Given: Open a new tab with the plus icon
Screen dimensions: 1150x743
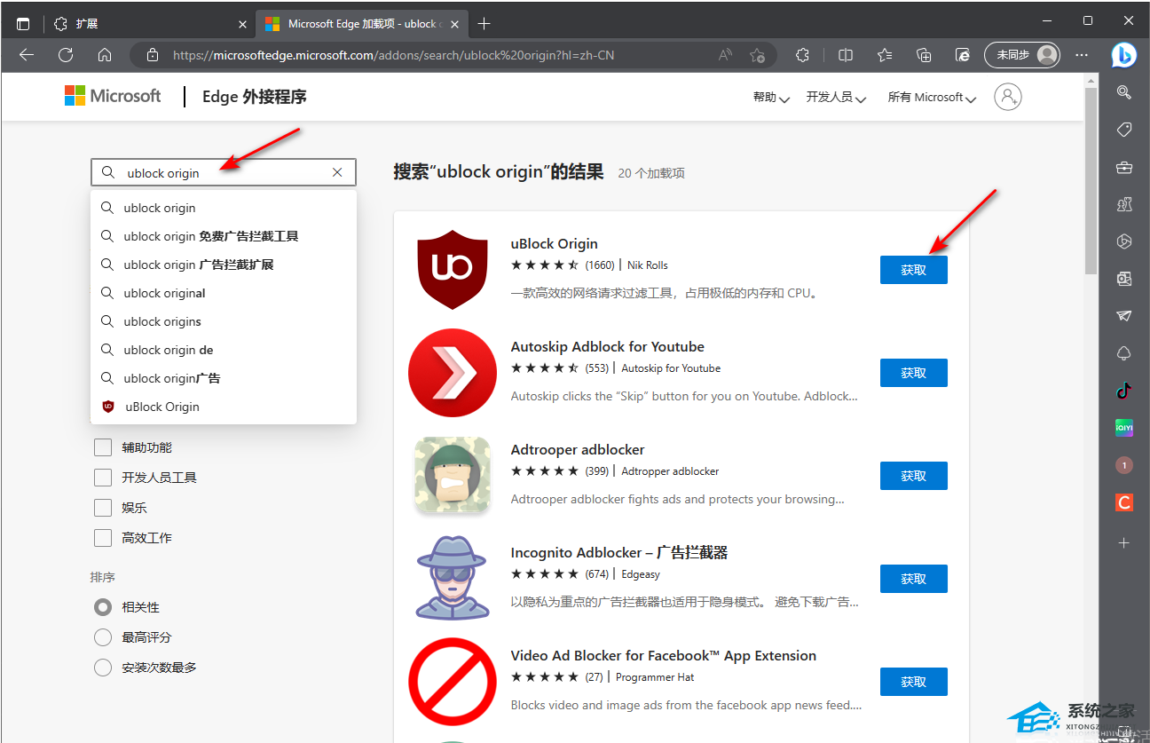Looking at the screenshot, I should (x=484, y=24).
